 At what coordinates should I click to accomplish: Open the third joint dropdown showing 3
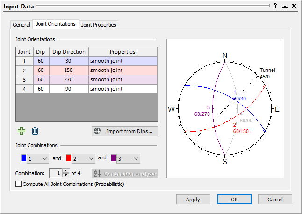[128, 158]
